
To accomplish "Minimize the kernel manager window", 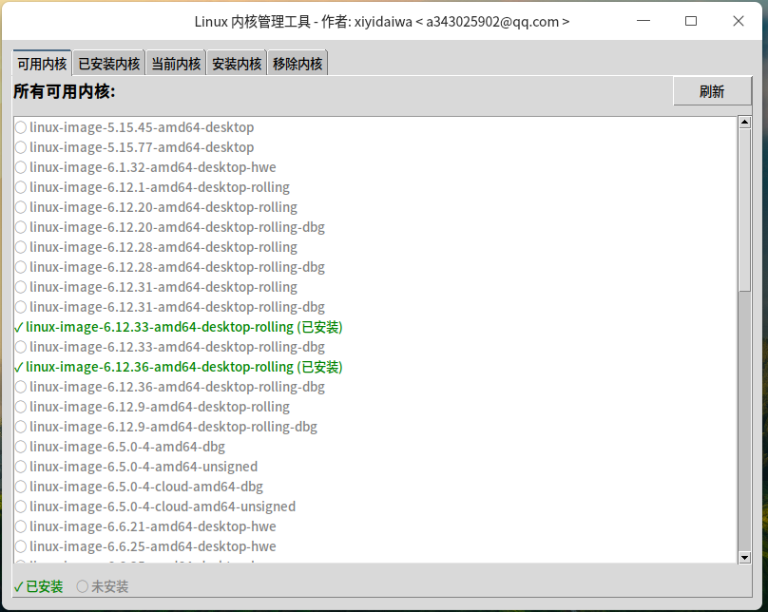I will click(643, 21).
